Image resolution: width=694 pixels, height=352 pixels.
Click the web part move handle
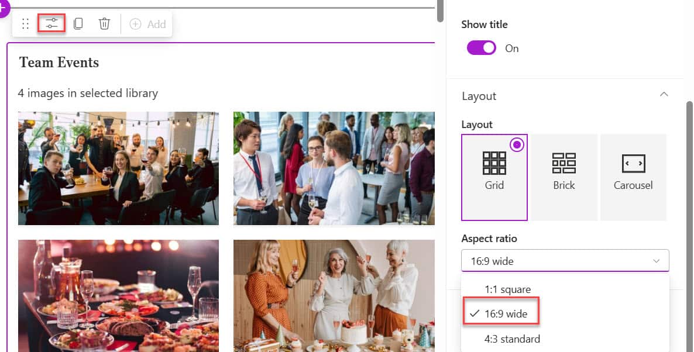25,23
